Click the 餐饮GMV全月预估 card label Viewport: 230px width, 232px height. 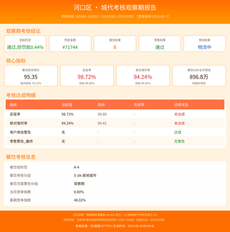[199, 70]
